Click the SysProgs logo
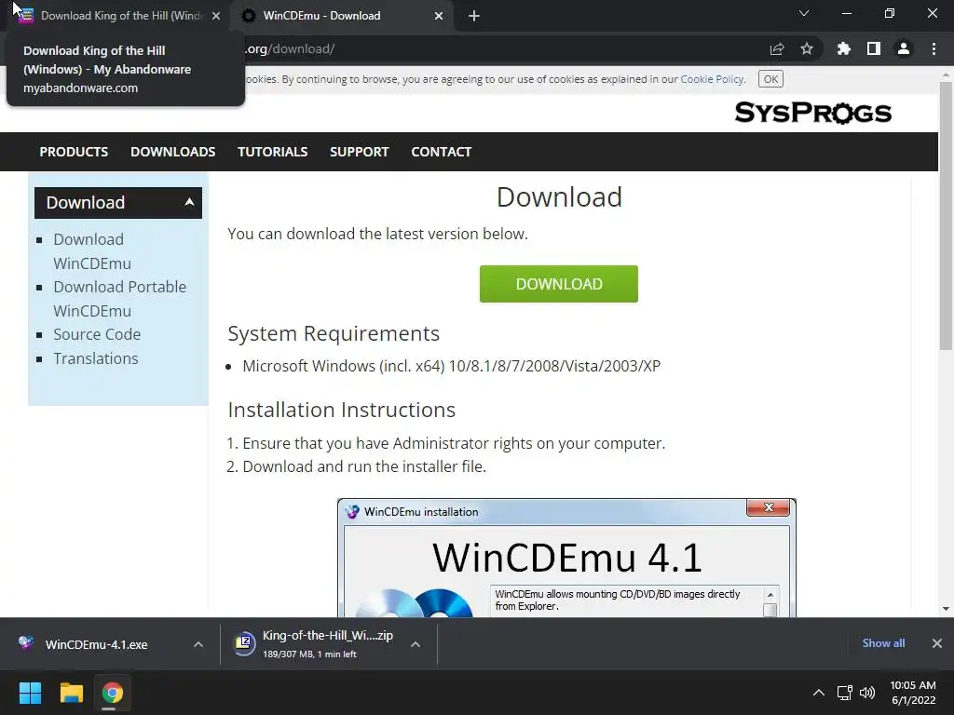This screenshot has width=954, height=715. [812, 113]
